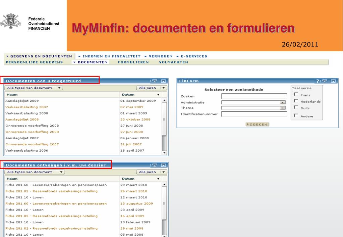Click the boxed down-arrow icon in FinForm header
This screenshot has height=237, width=343.
point(333,81)
